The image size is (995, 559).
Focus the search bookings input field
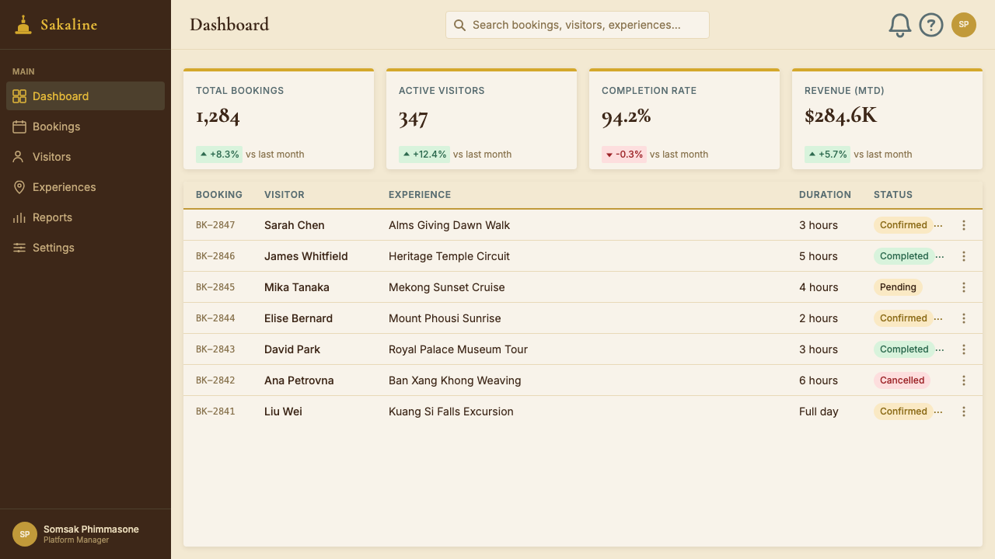pyautogui.click(x=578, y=25)
